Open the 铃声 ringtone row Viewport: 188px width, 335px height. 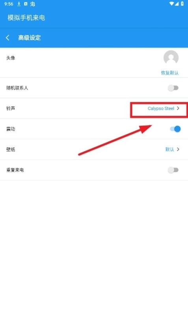click(94, 109)
